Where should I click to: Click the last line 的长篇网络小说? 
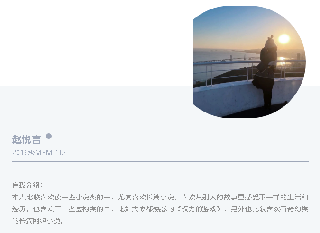[38, 221]
